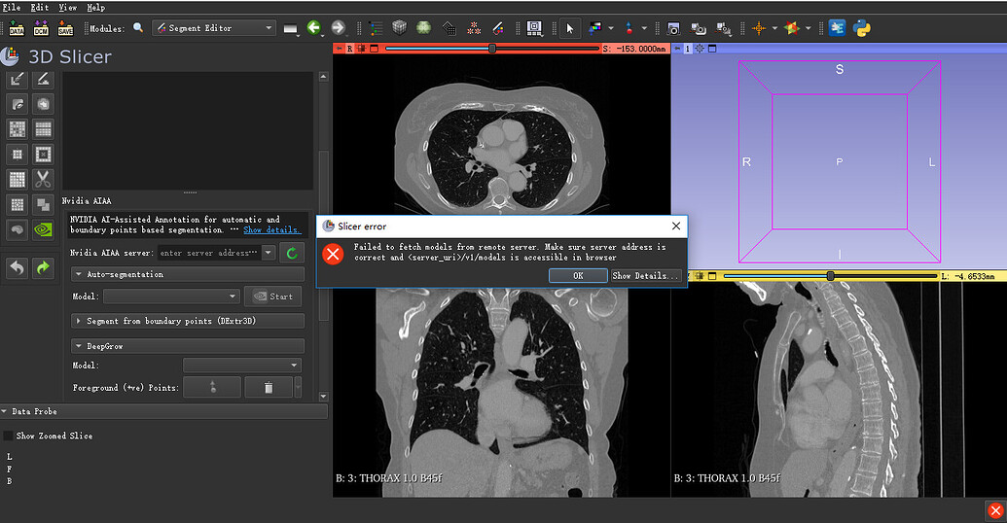Open the Python interactor icon
The height and width of the screenshot is (523, 1007).
[x=862, y=27]
